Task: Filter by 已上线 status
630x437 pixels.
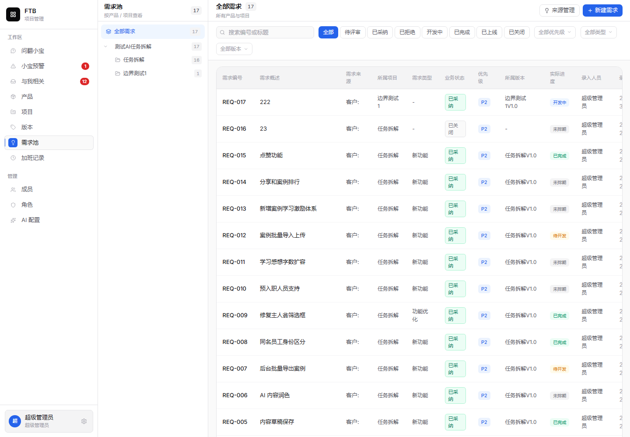Action: click(489, 32)
